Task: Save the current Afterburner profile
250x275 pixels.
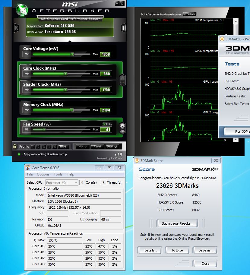Action: click(x=64, y=147)
